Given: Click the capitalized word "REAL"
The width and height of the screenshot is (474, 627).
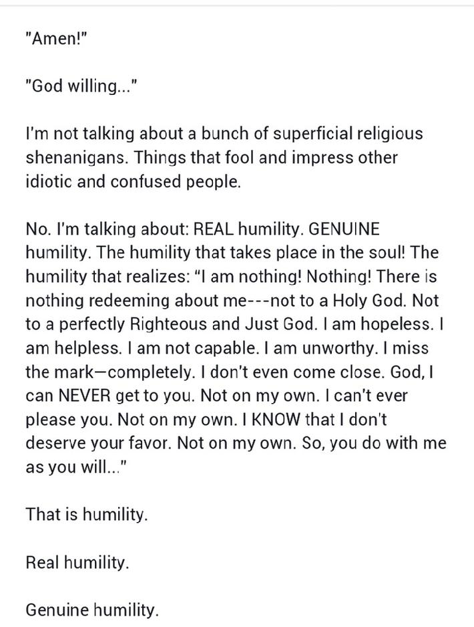Looking at the screenshot, I should tap(213, 229).
